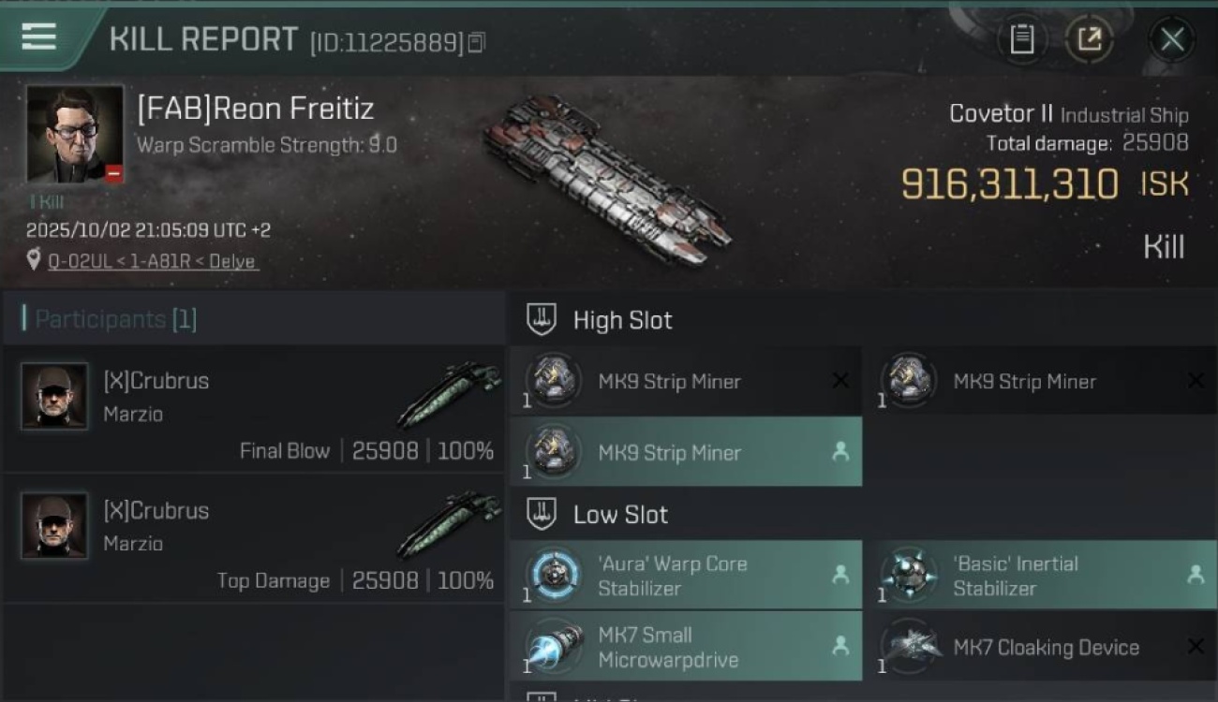Click the MK7 Cloaking Device icon

pos(908,646)
